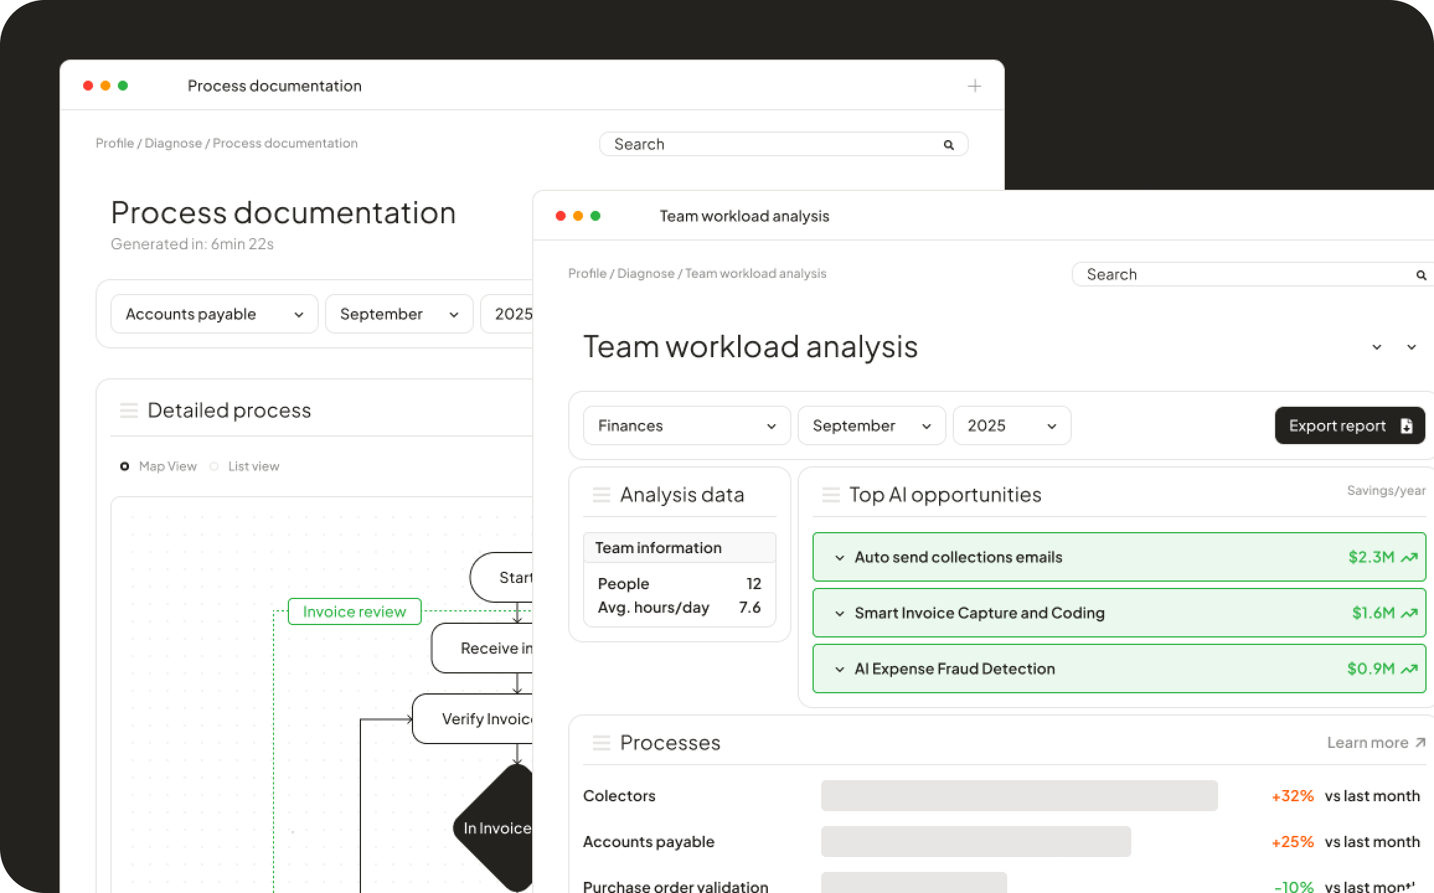Image resolution: width=1434 pixels, height=893 pixels.
Task: Click Profile breadcrumb in Process documentation window
Action: (115, 143)
